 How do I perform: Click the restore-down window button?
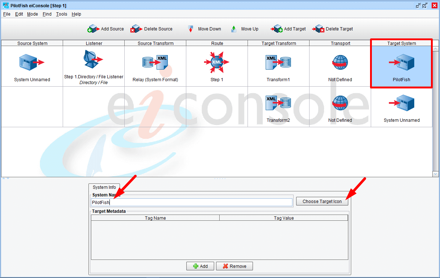pos(418,5)
